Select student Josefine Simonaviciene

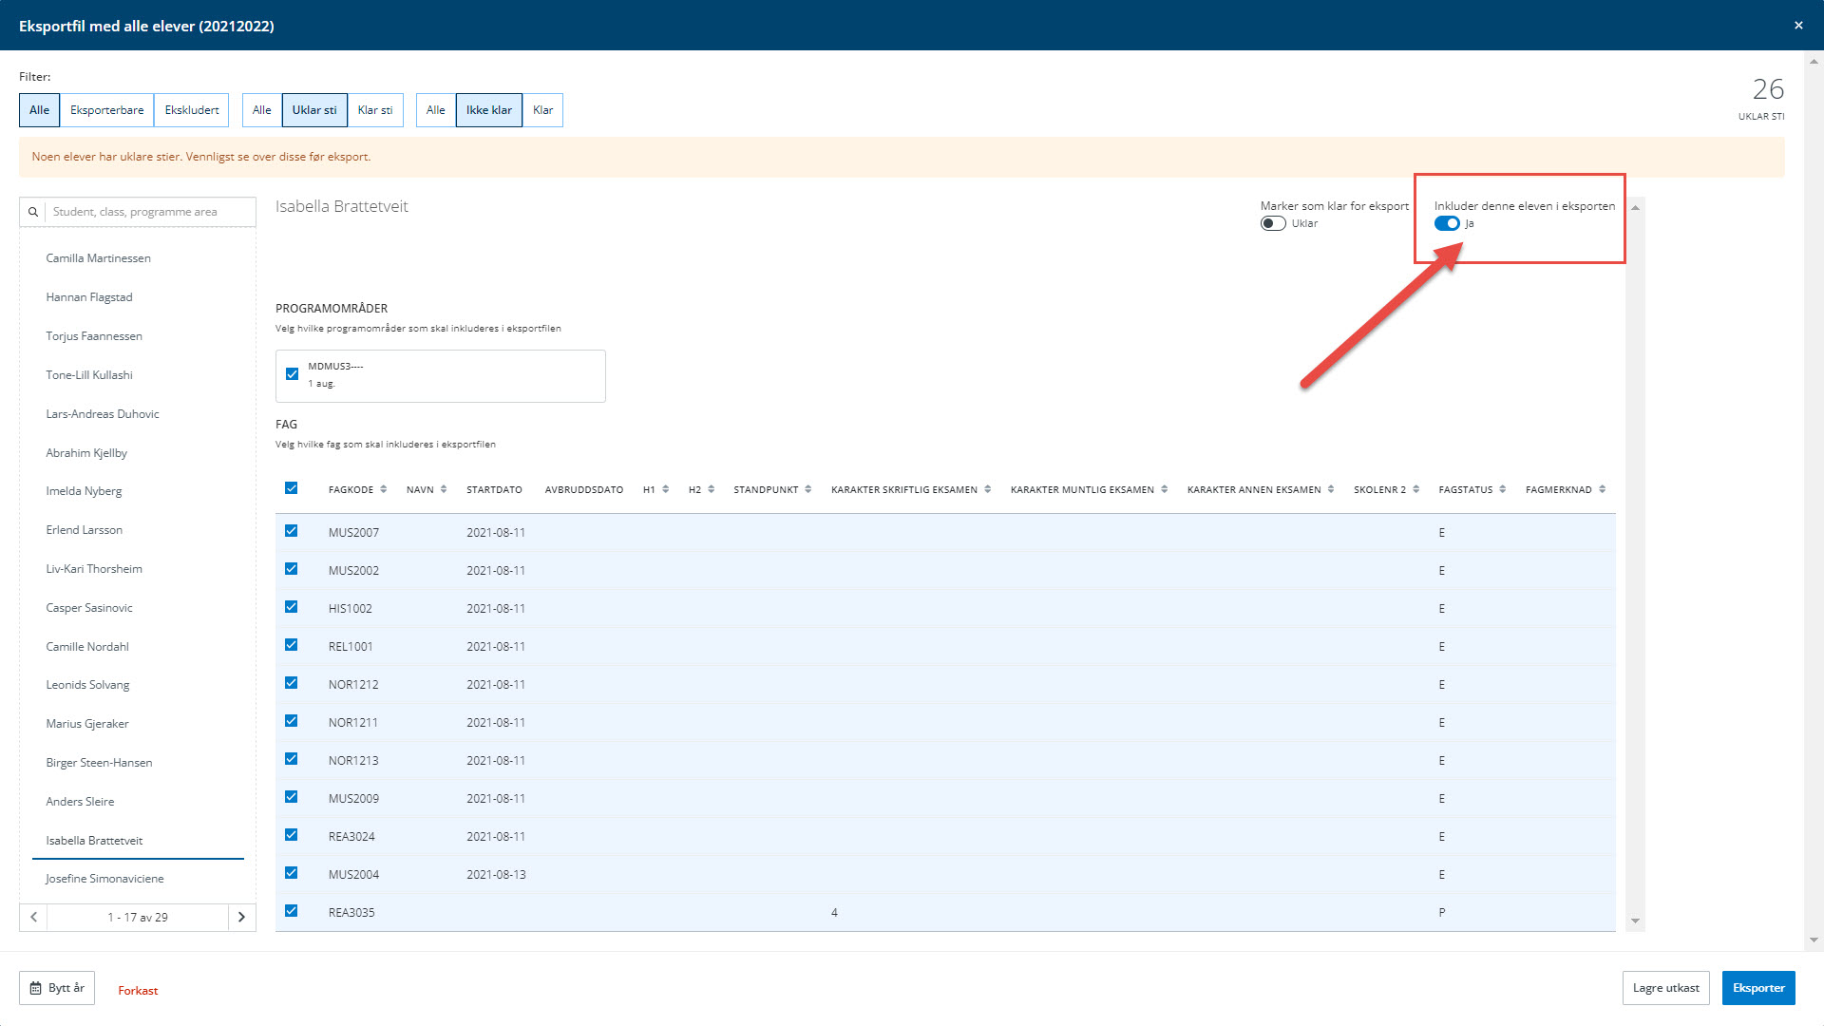click(104, 879)
